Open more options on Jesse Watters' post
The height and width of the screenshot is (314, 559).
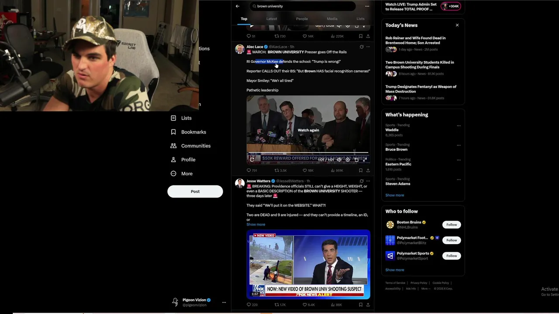coord(368,181)
